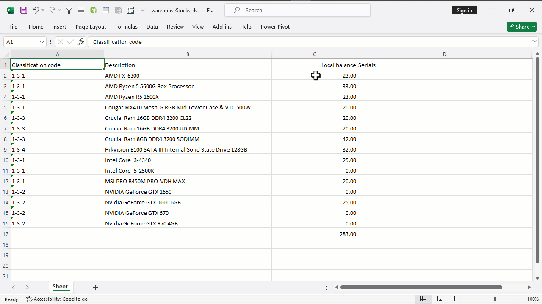Switch to the Insert ribbon tab

click(x=59, y=27)
